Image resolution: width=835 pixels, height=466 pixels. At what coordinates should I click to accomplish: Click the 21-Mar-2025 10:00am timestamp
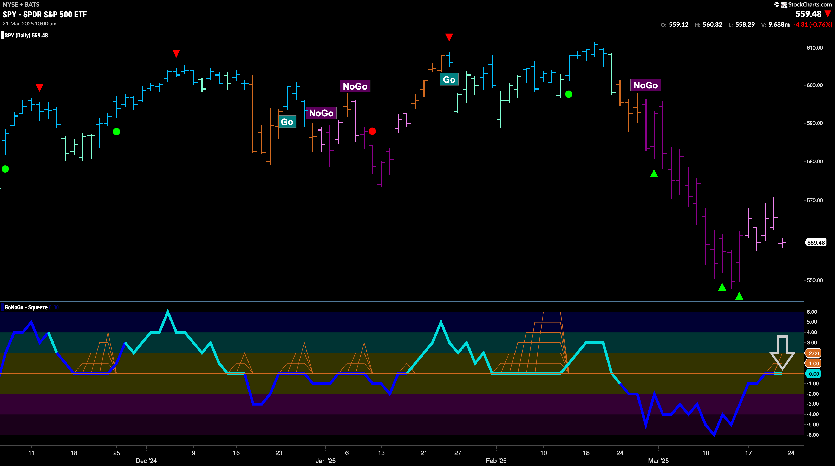coord(29,24)
